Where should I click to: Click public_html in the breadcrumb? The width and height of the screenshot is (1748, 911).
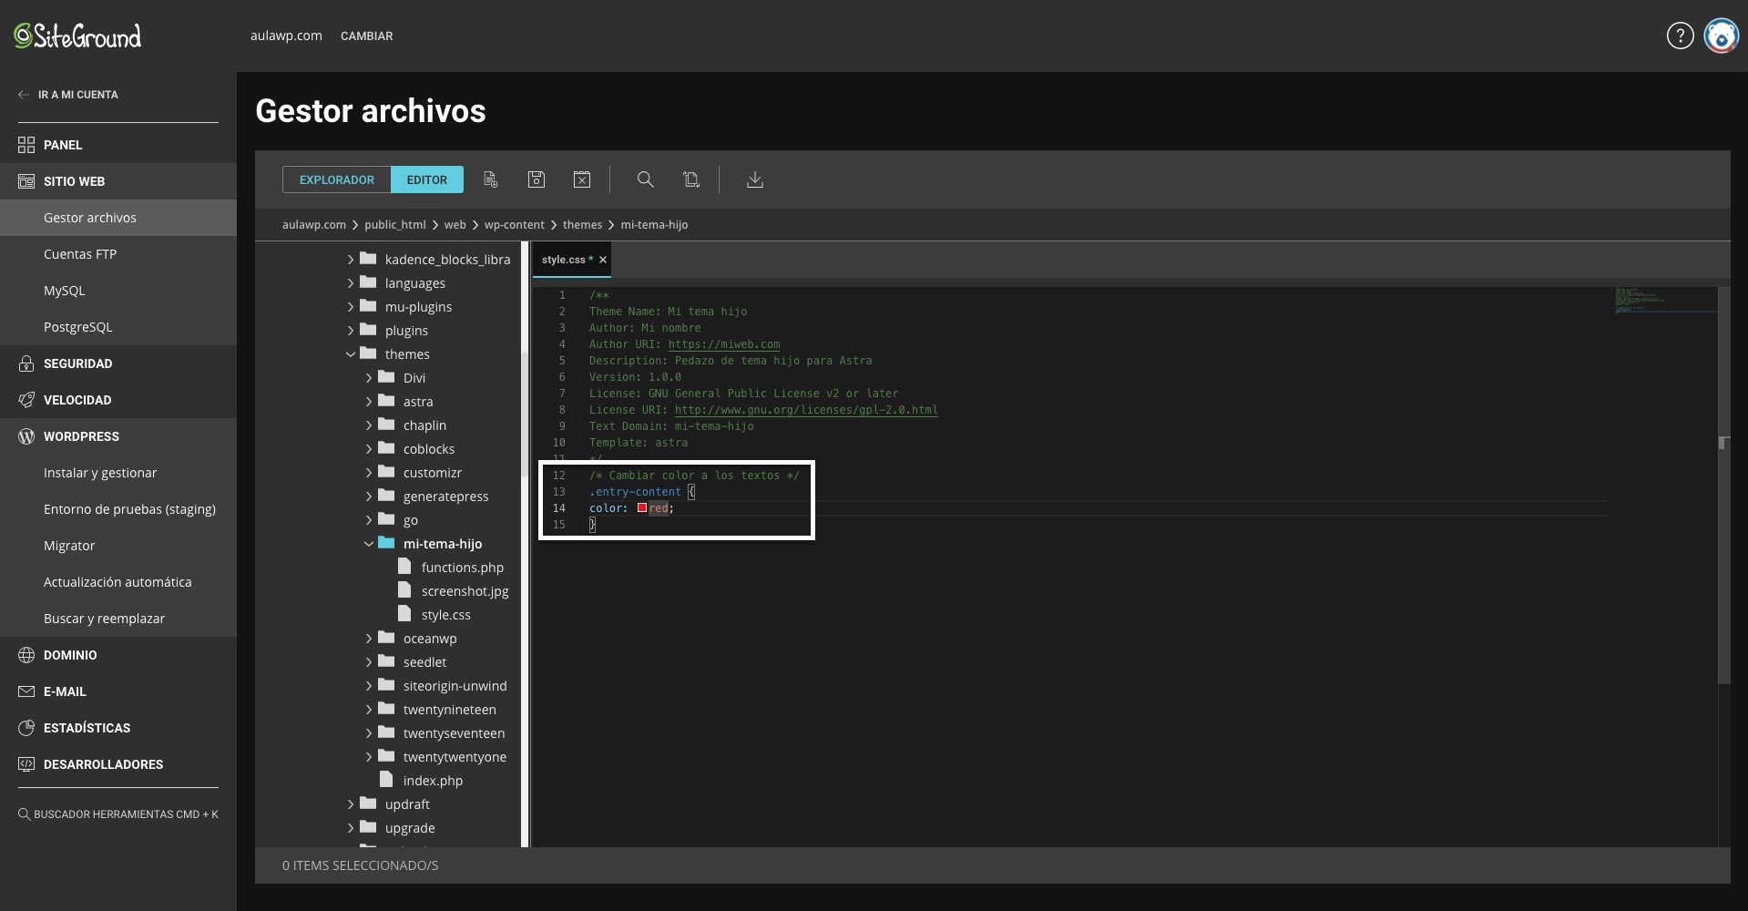point(395,224)
